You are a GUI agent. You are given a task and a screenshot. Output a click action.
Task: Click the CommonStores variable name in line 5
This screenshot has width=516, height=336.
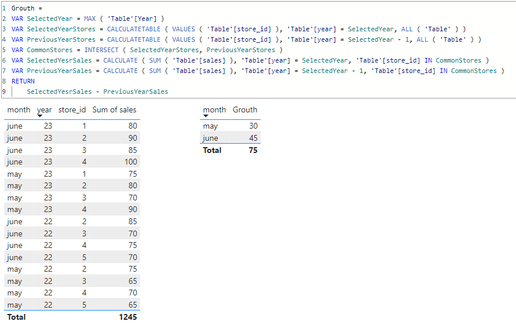click(50, 50)
